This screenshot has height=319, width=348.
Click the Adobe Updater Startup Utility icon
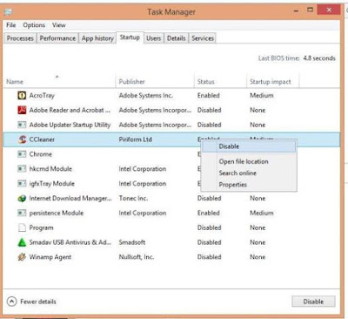[x=22, y=125]
